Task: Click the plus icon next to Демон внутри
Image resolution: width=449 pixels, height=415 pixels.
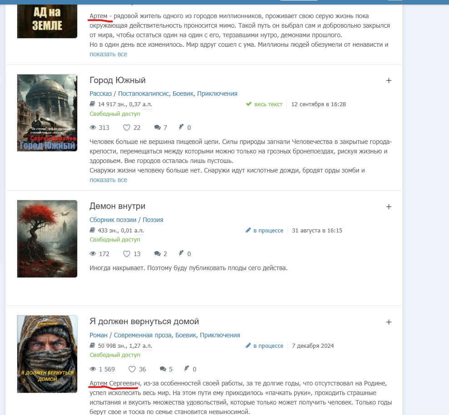Action: tap(389, 207)
